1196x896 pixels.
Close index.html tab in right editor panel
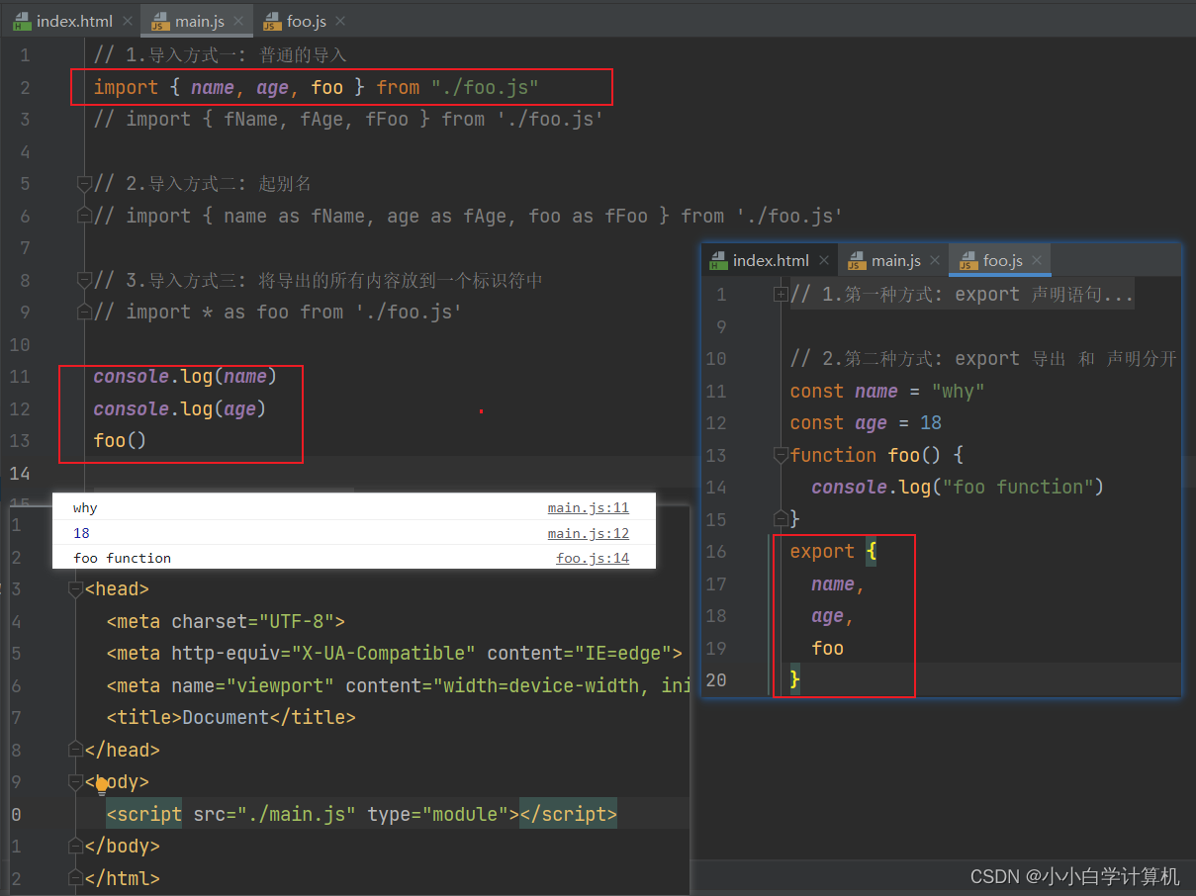click(x=824, y=261)
